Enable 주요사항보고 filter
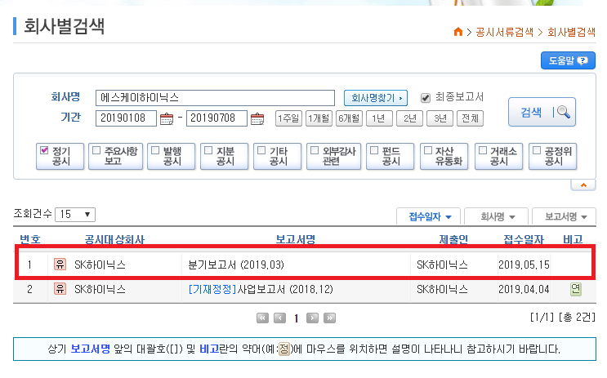 (96, 150)
